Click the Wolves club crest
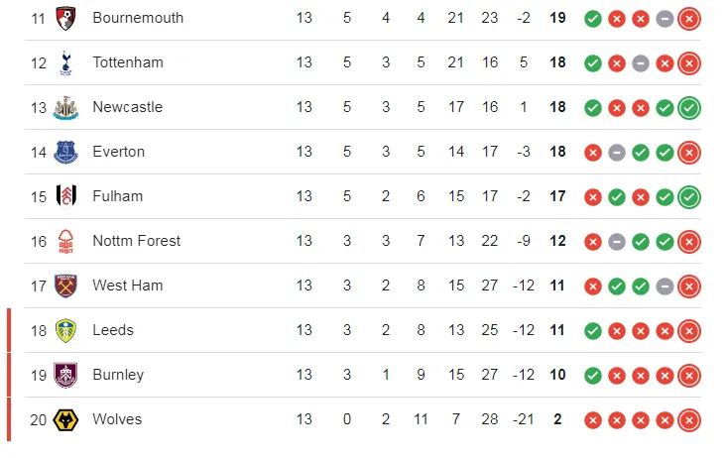The height and width of the screenshot is (458, 727). click(x=66, y=419)
